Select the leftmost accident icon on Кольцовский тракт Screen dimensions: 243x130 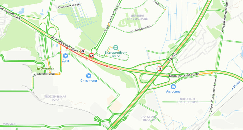[83, 51]
